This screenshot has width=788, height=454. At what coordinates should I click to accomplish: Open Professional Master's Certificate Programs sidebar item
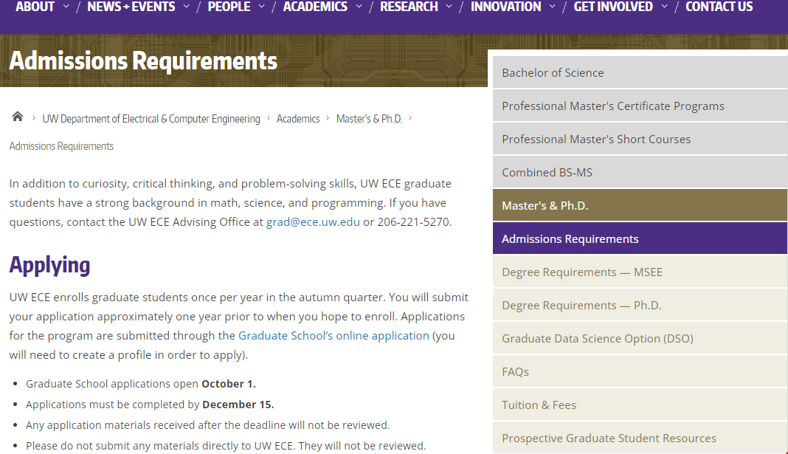pyautogui.click(x=612, y=106)
